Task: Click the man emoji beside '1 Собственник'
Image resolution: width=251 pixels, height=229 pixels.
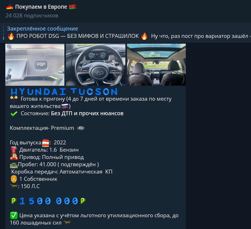Action: click(14, 179)
